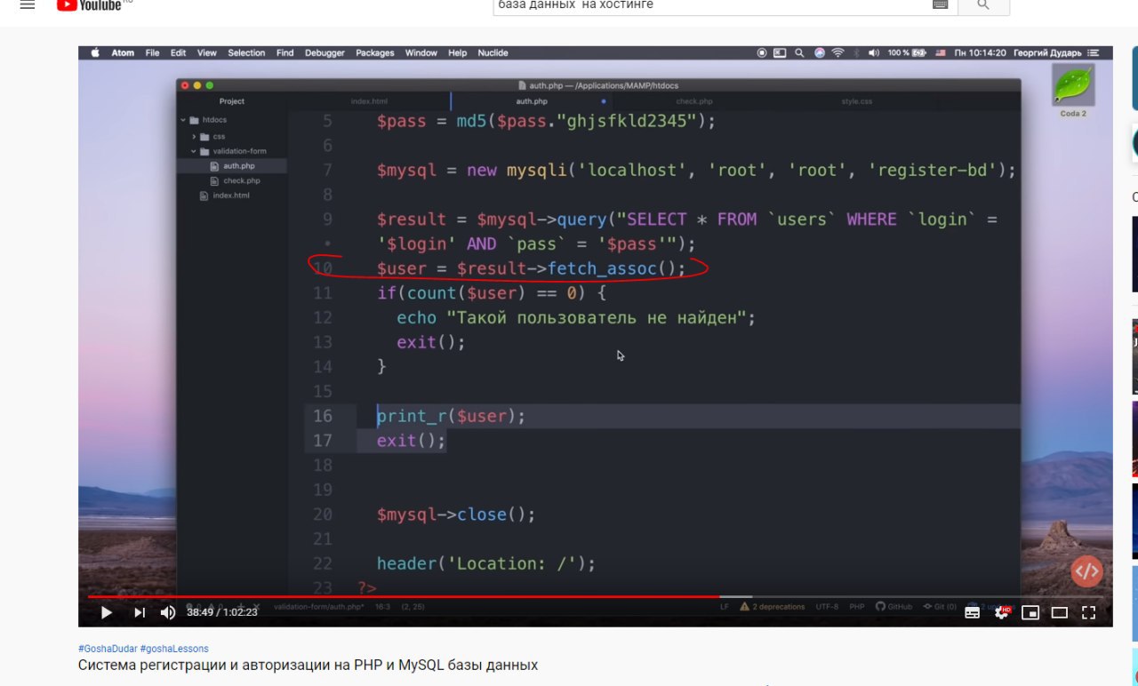Open the File menu in Atom
This screenshot has height=686, width=1138.
pyautogui.click(x=153, y=52)
